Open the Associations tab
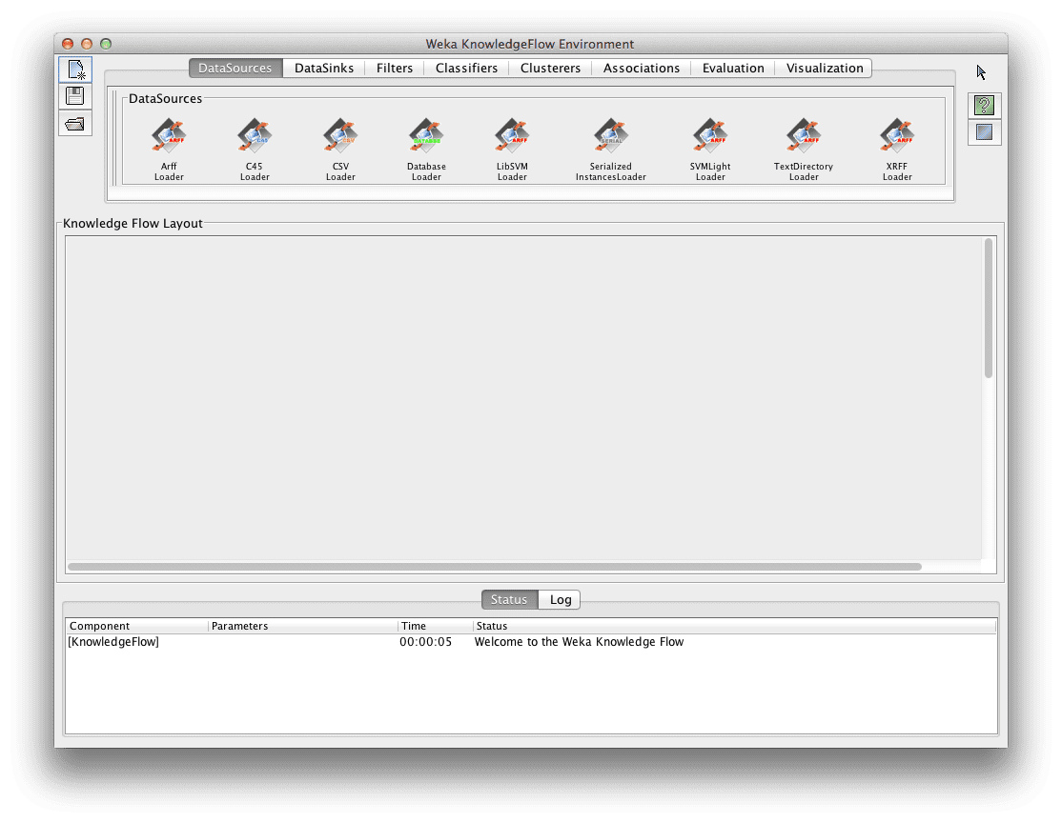 (642, 68)
